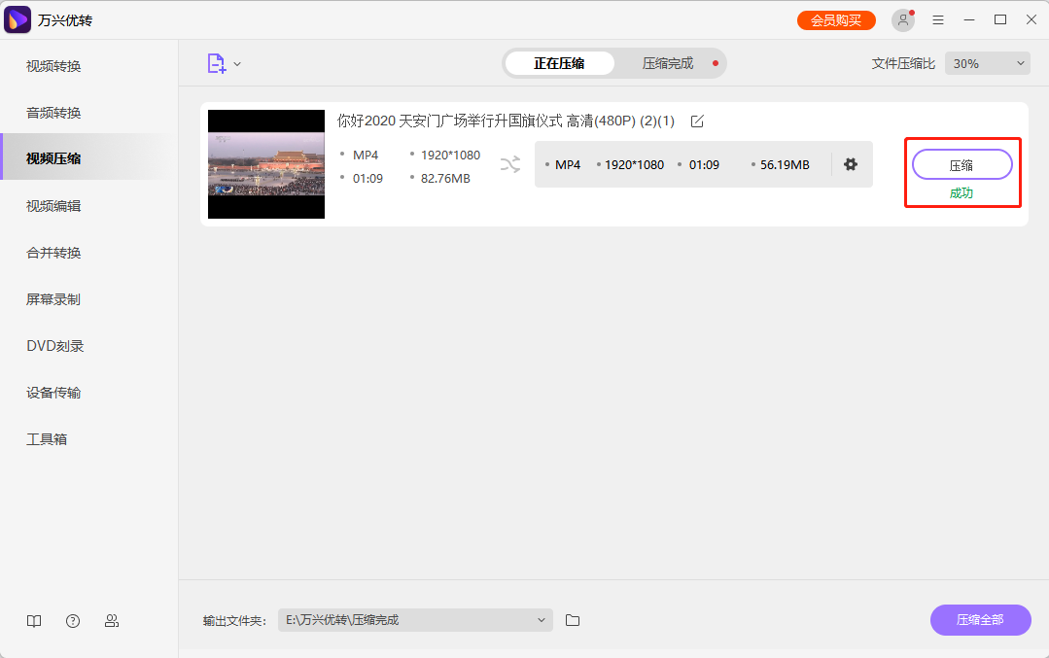1049x658 pixels.
Task: Click the shuffle/convert arrows icon in file row
Action: point(510,164)
